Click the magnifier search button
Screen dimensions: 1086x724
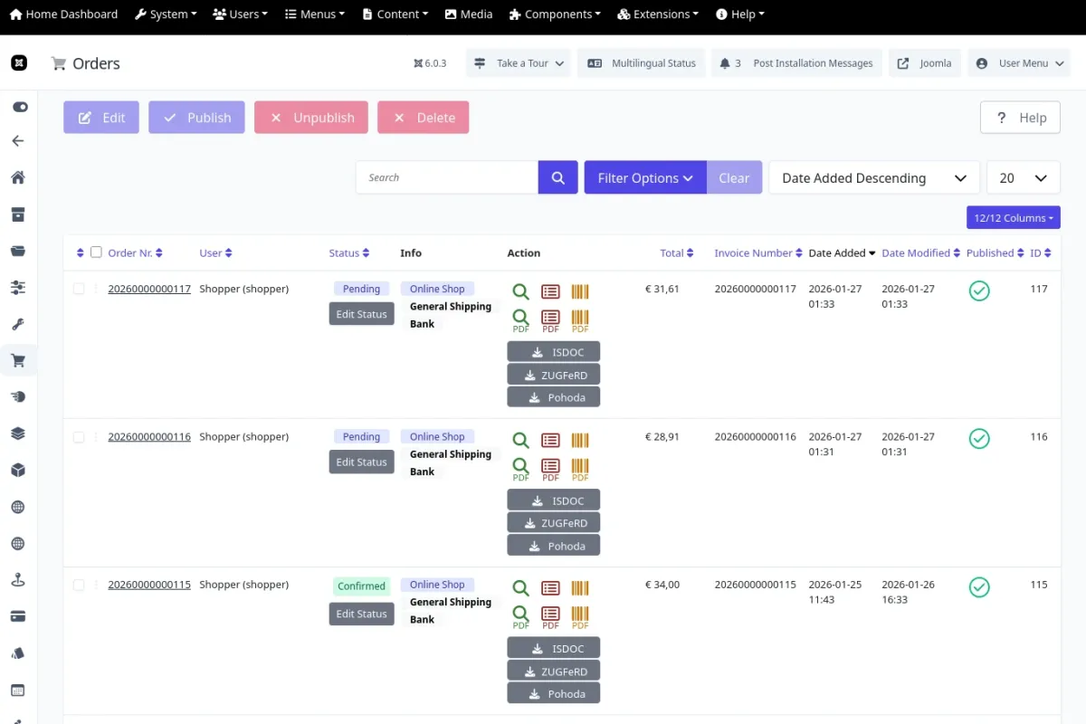(x=557, y=177)
